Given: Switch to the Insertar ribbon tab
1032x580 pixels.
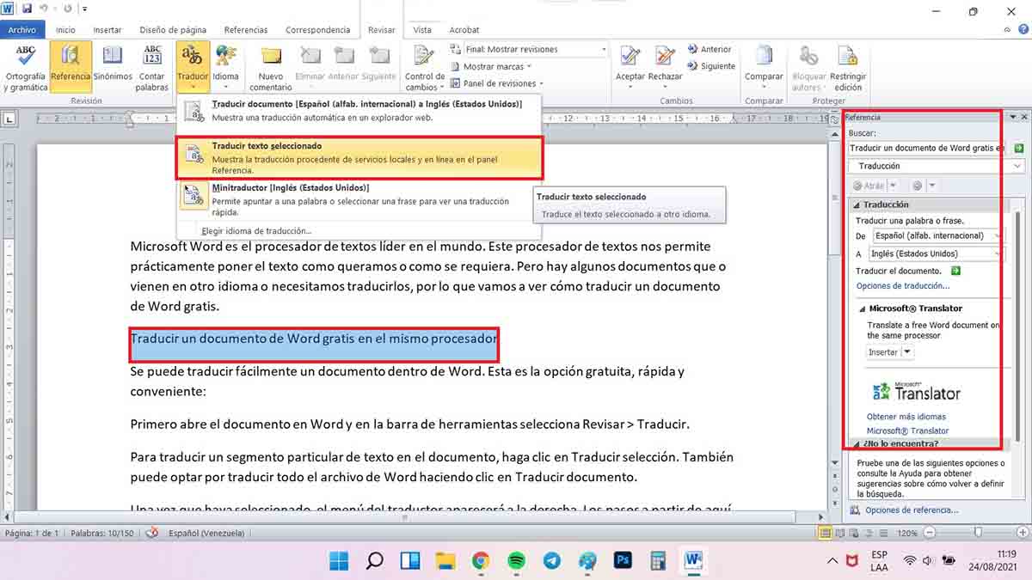Looking at the screenshot, I should 107,29.
